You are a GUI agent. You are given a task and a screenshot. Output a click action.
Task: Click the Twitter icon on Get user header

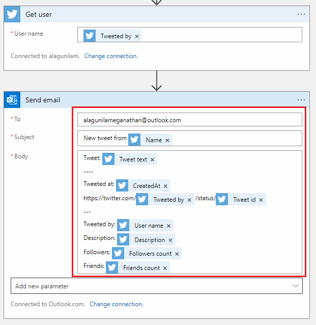tap(12, 14)
